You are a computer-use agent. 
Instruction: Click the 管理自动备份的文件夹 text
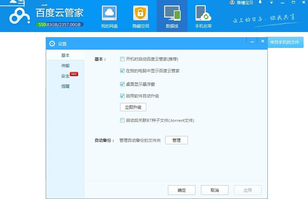point(140,140)
